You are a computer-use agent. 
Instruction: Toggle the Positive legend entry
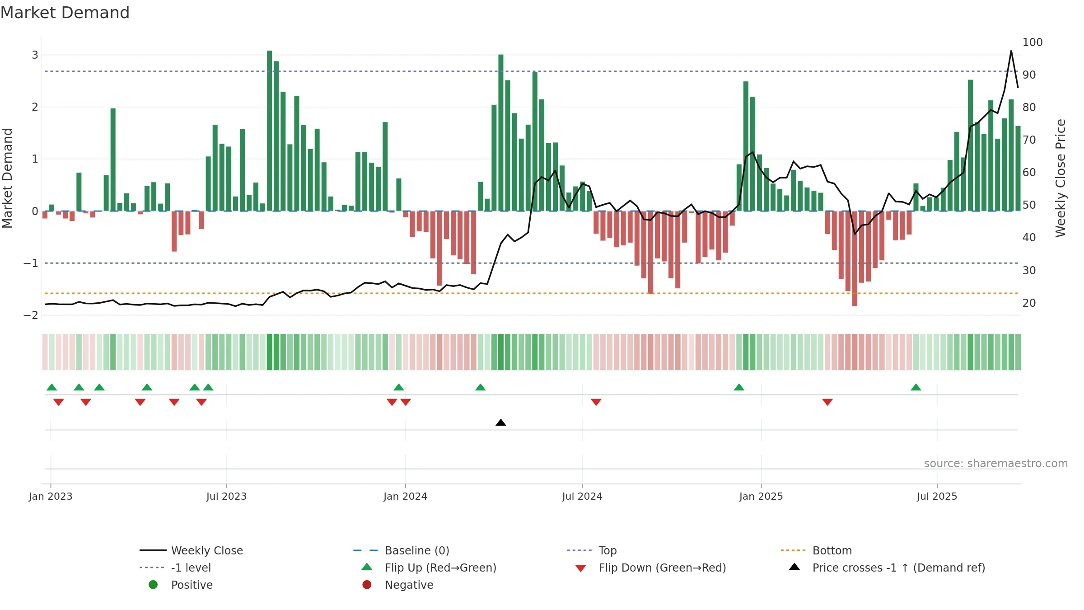(x=181, y=585)
